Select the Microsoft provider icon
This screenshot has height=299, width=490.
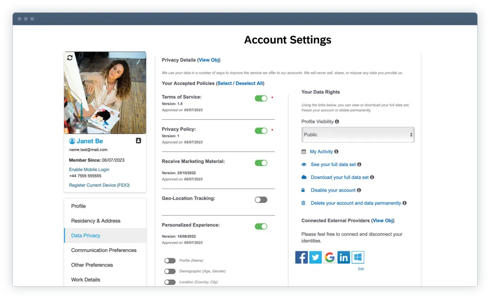[x=358, y=257]
